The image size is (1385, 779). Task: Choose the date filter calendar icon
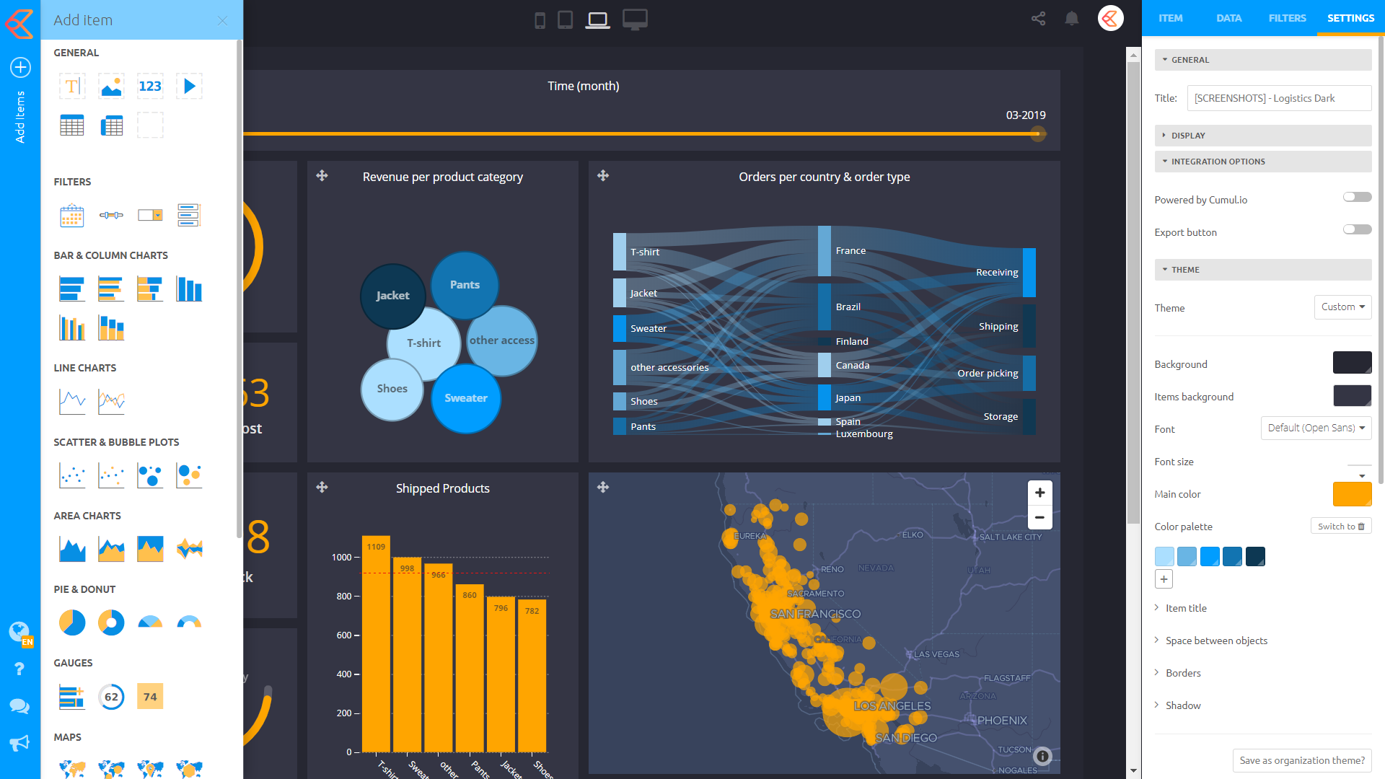pos(72,215)
